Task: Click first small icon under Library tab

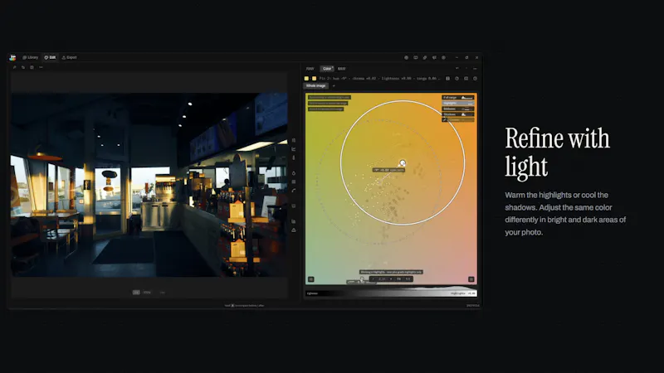Action: click(14, 67)
